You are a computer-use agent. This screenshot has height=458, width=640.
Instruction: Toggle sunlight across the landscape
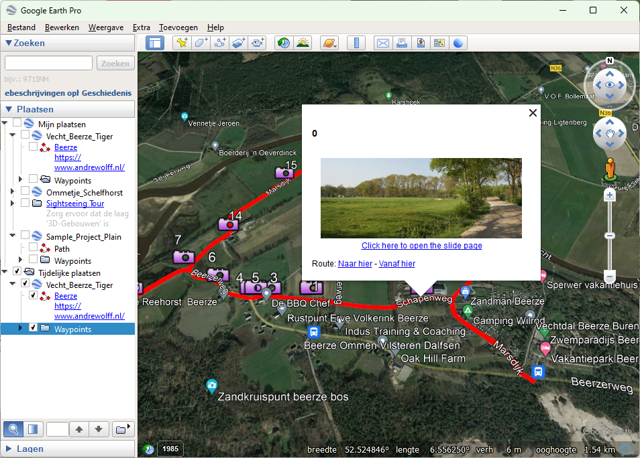303,43
